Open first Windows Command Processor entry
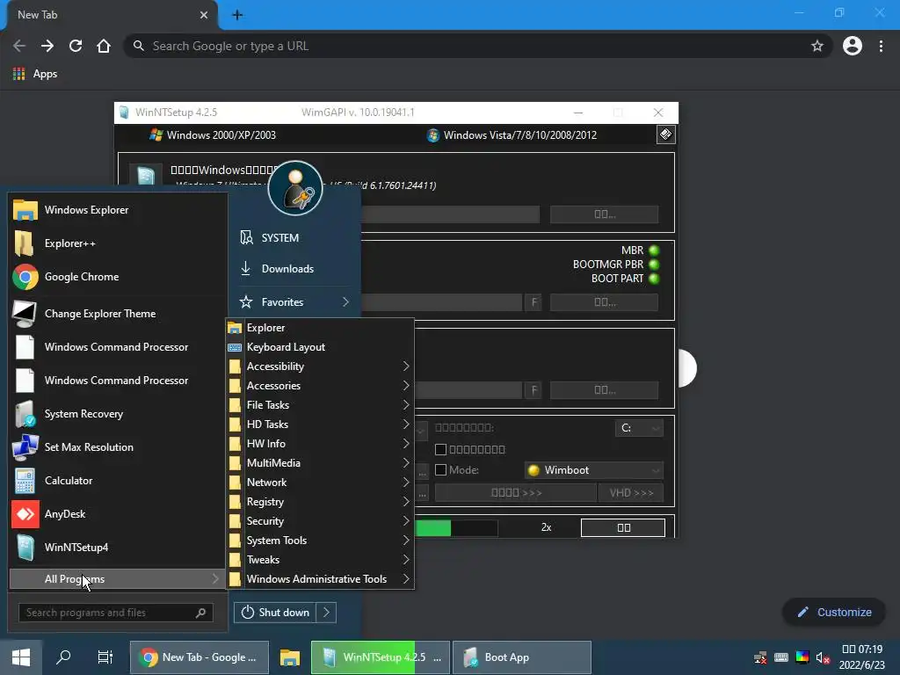This screenshot has height=675, width=900. tap(118, 346)
